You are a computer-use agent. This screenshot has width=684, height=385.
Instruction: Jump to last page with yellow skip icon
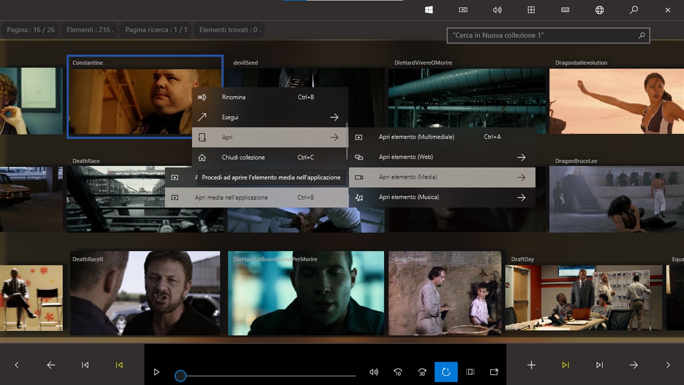coord(566,365)
